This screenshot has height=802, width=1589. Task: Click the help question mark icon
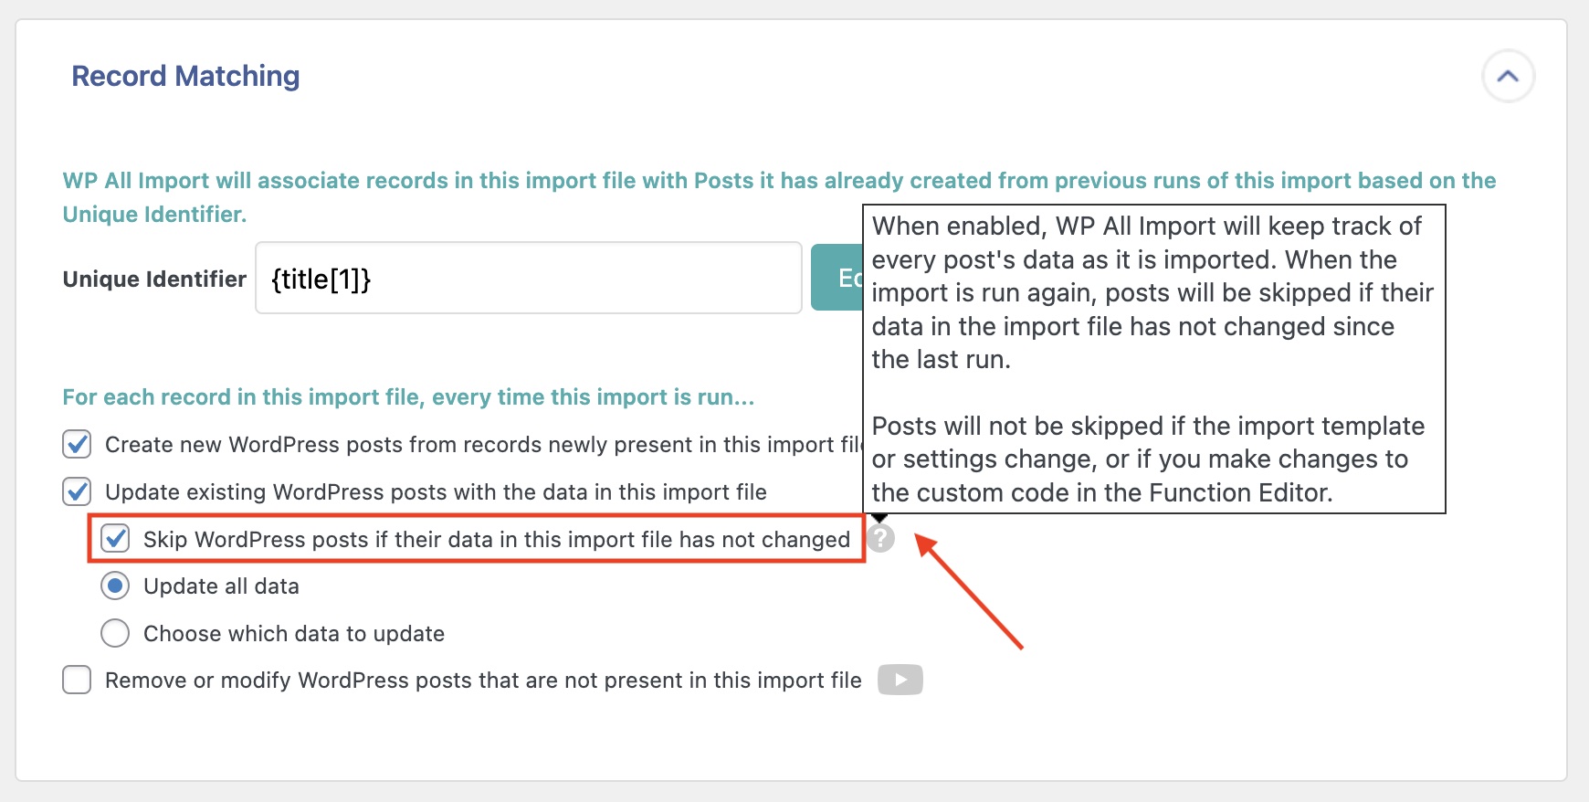(x=880, y=539)
